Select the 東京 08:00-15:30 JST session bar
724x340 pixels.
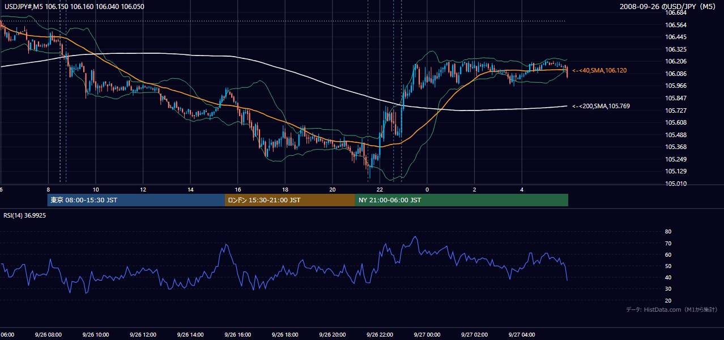136,200
